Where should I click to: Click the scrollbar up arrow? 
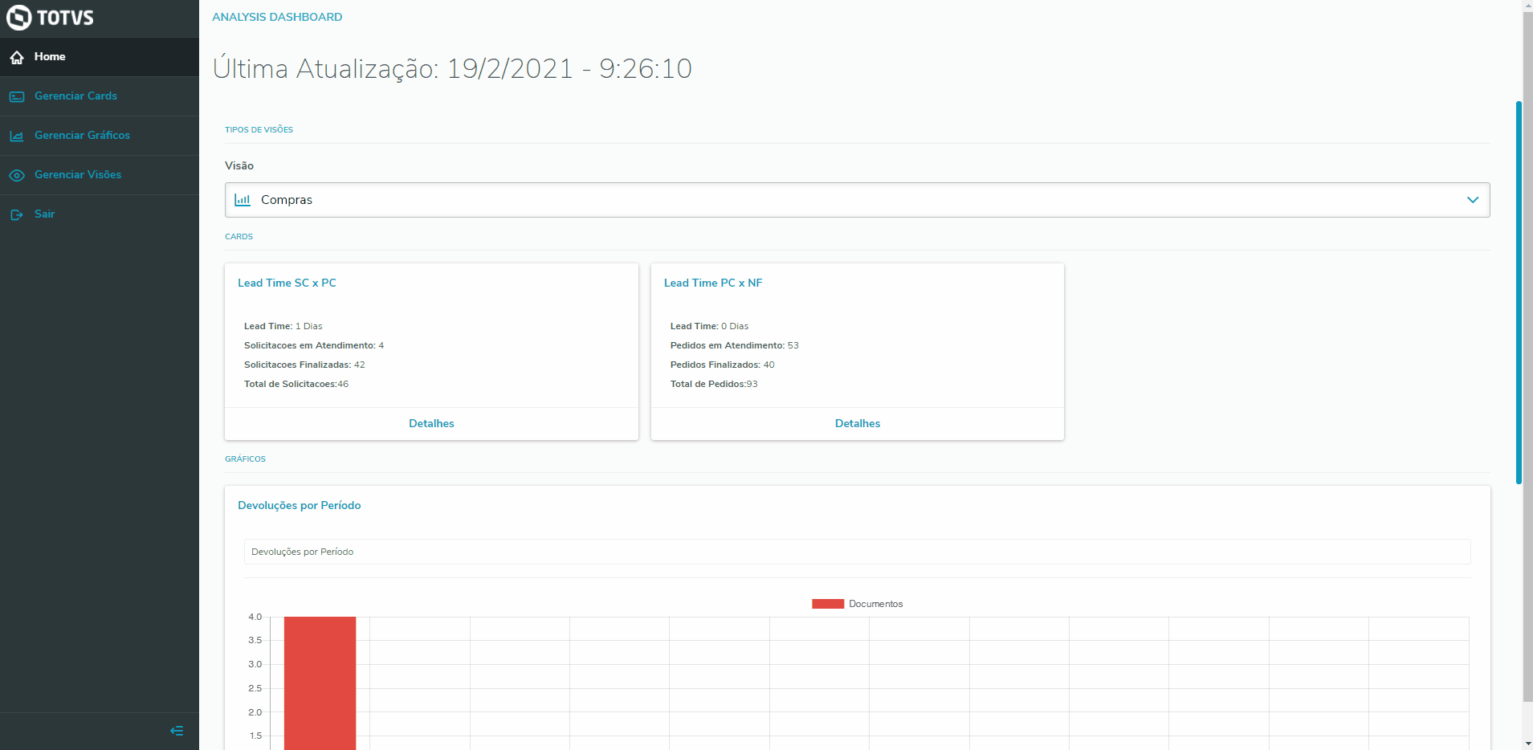click(1527, 6)
